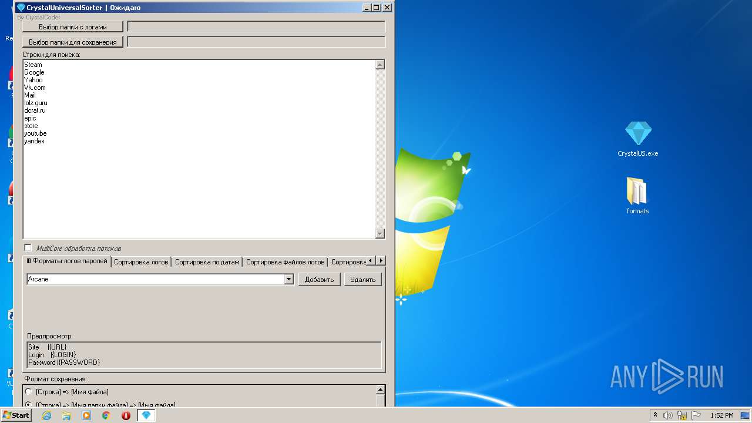
Task: Open Opera browser from the taskbar
Action: tap(126, 415)
